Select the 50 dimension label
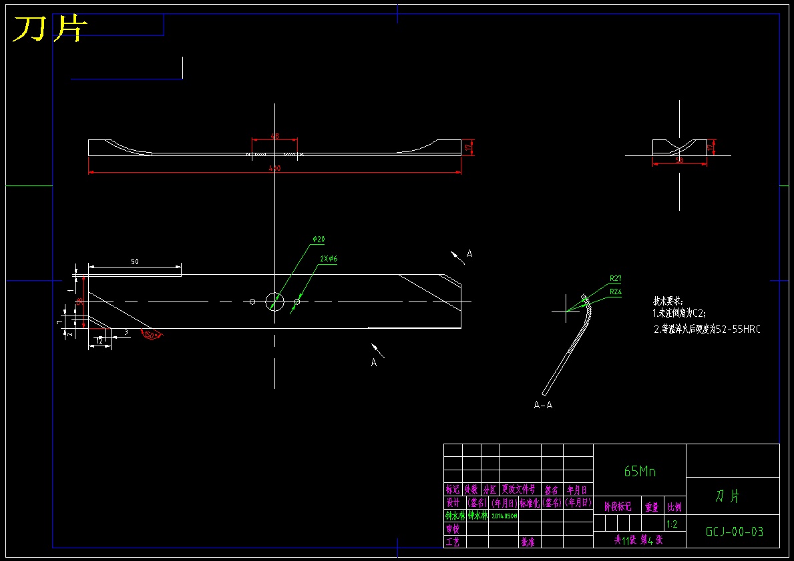The height and width of the screenshot is (561, 794). tap(135, 261)
